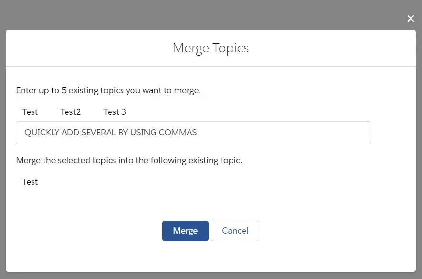Viewport: 422px width, 279px height.
Task: Close the Merge Topics dialog with X
Action: [411, 19]
